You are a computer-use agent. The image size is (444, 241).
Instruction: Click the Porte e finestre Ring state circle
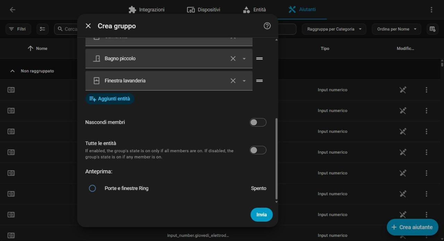click(x=92, y=188)
